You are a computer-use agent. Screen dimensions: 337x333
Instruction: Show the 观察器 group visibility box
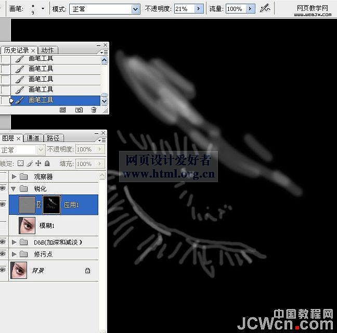(x=3, y=176)
